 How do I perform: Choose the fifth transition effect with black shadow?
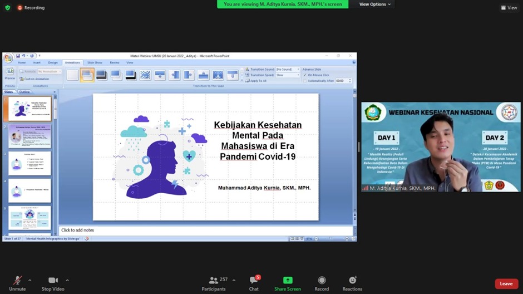point(131,75)
